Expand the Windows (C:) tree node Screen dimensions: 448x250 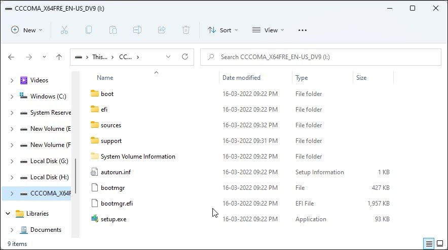tap(12, 97)
